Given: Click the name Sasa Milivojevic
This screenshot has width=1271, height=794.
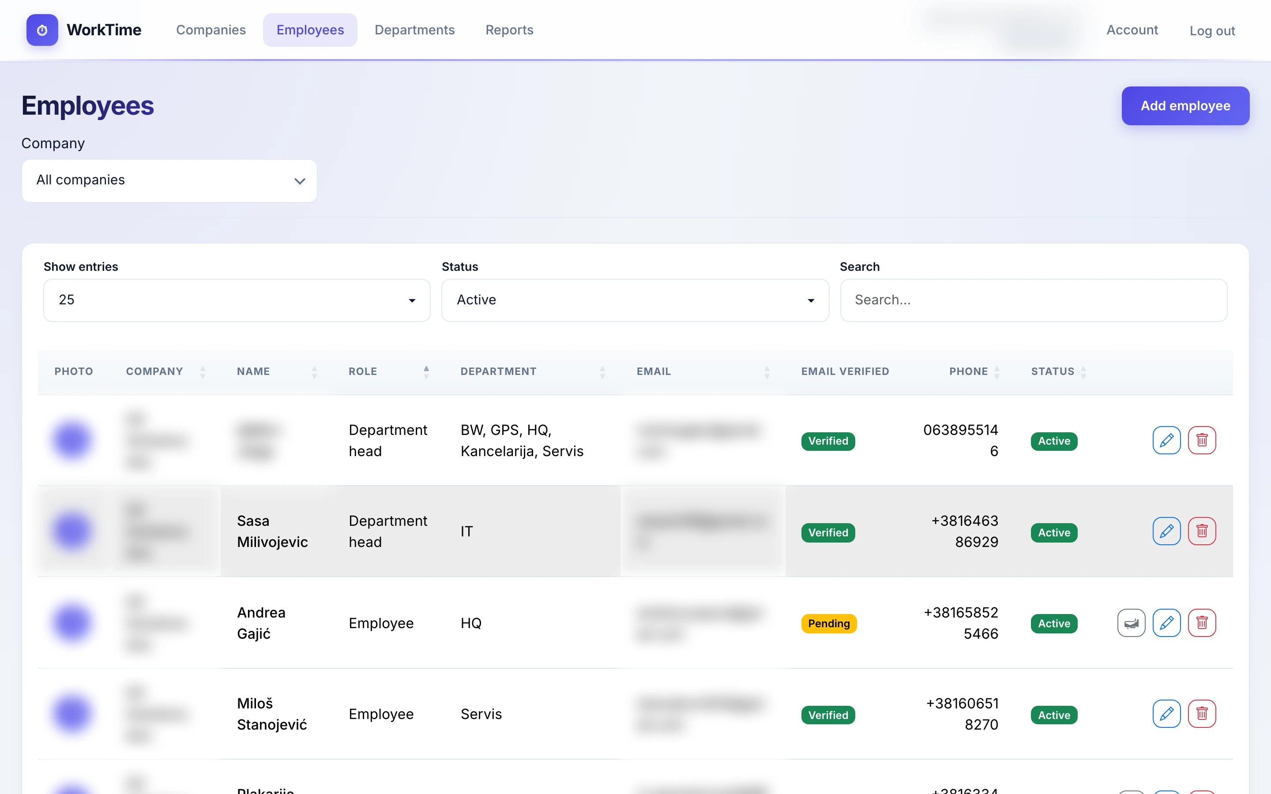Looking at the screenshot, I should [272, 531].
